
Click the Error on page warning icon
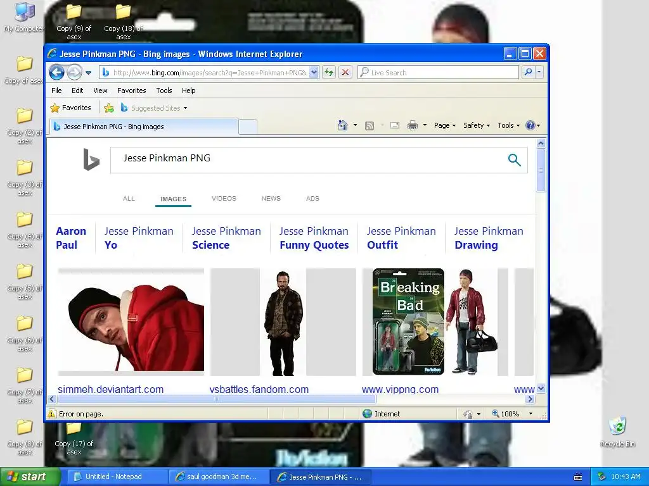coord(52,414)
